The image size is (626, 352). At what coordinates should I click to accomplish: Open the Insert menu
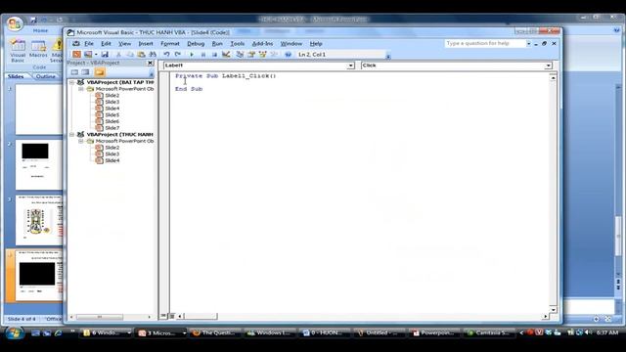pyautogui.click(x=146, y=43)
